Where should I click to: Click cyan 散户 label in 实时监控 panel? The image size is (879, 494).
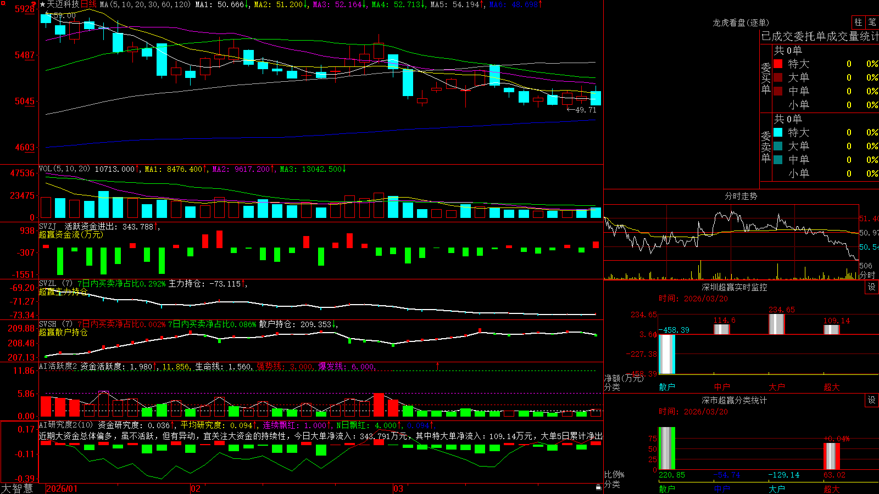pos(667,387)
